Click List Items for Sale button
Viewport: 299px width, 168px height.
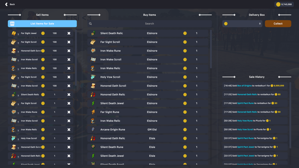42,24
